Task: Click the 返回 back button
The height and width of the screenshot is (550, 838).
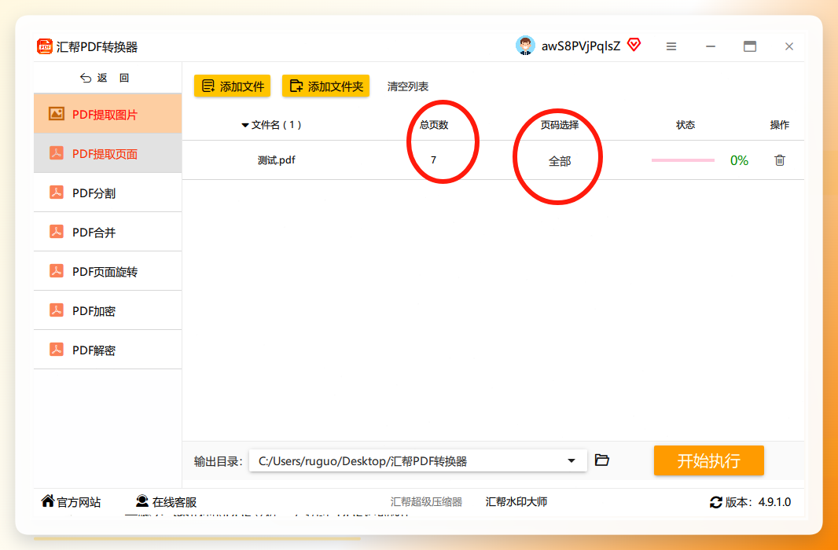Action: pyautogui.click(x=105, y=78)
